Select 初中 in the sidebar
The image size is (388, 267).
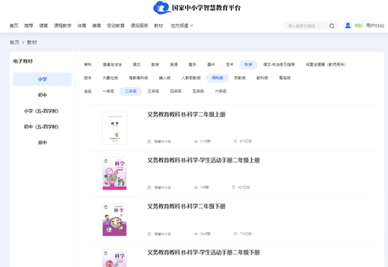pyautogui.click(x=42, y=95)
